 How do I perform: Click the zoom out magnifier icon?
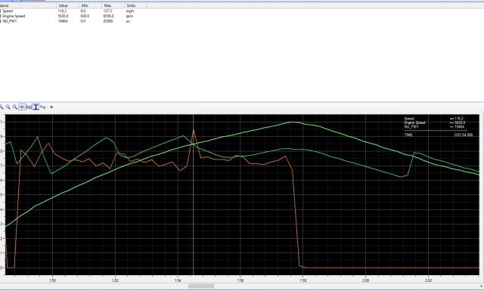8,107
